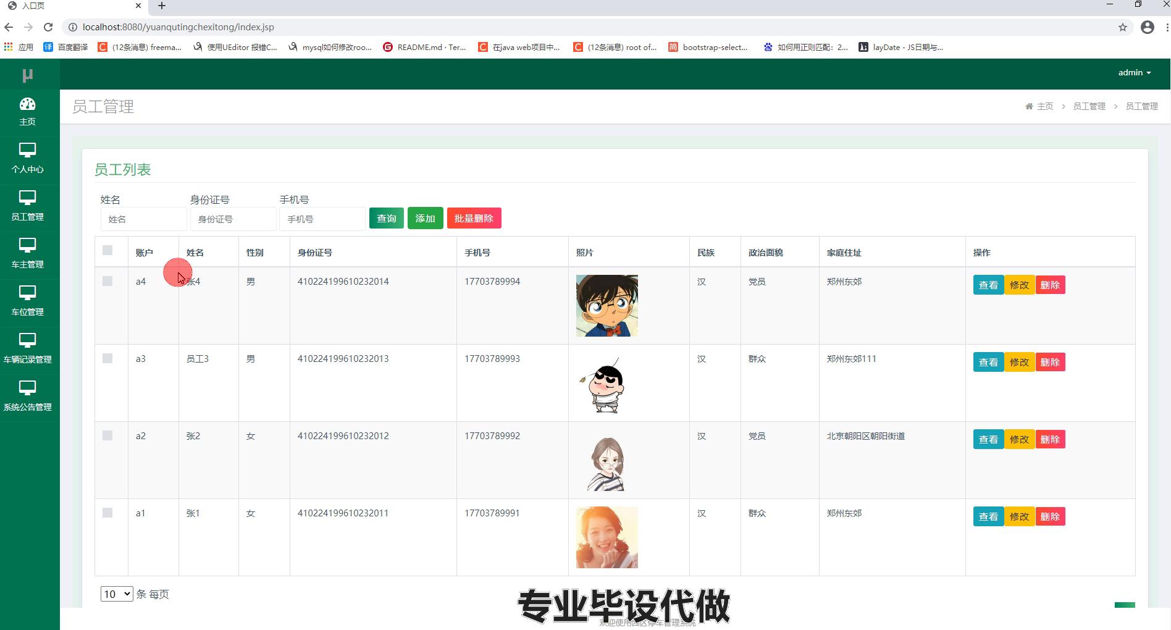Toggle the select-all checkbox in table header
Screen dimensions: 1171x630
coord(107,250)
